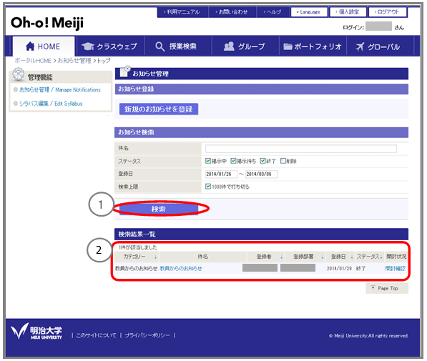Toggle the 掲示待ち status checkbox

tap(233, 161)
